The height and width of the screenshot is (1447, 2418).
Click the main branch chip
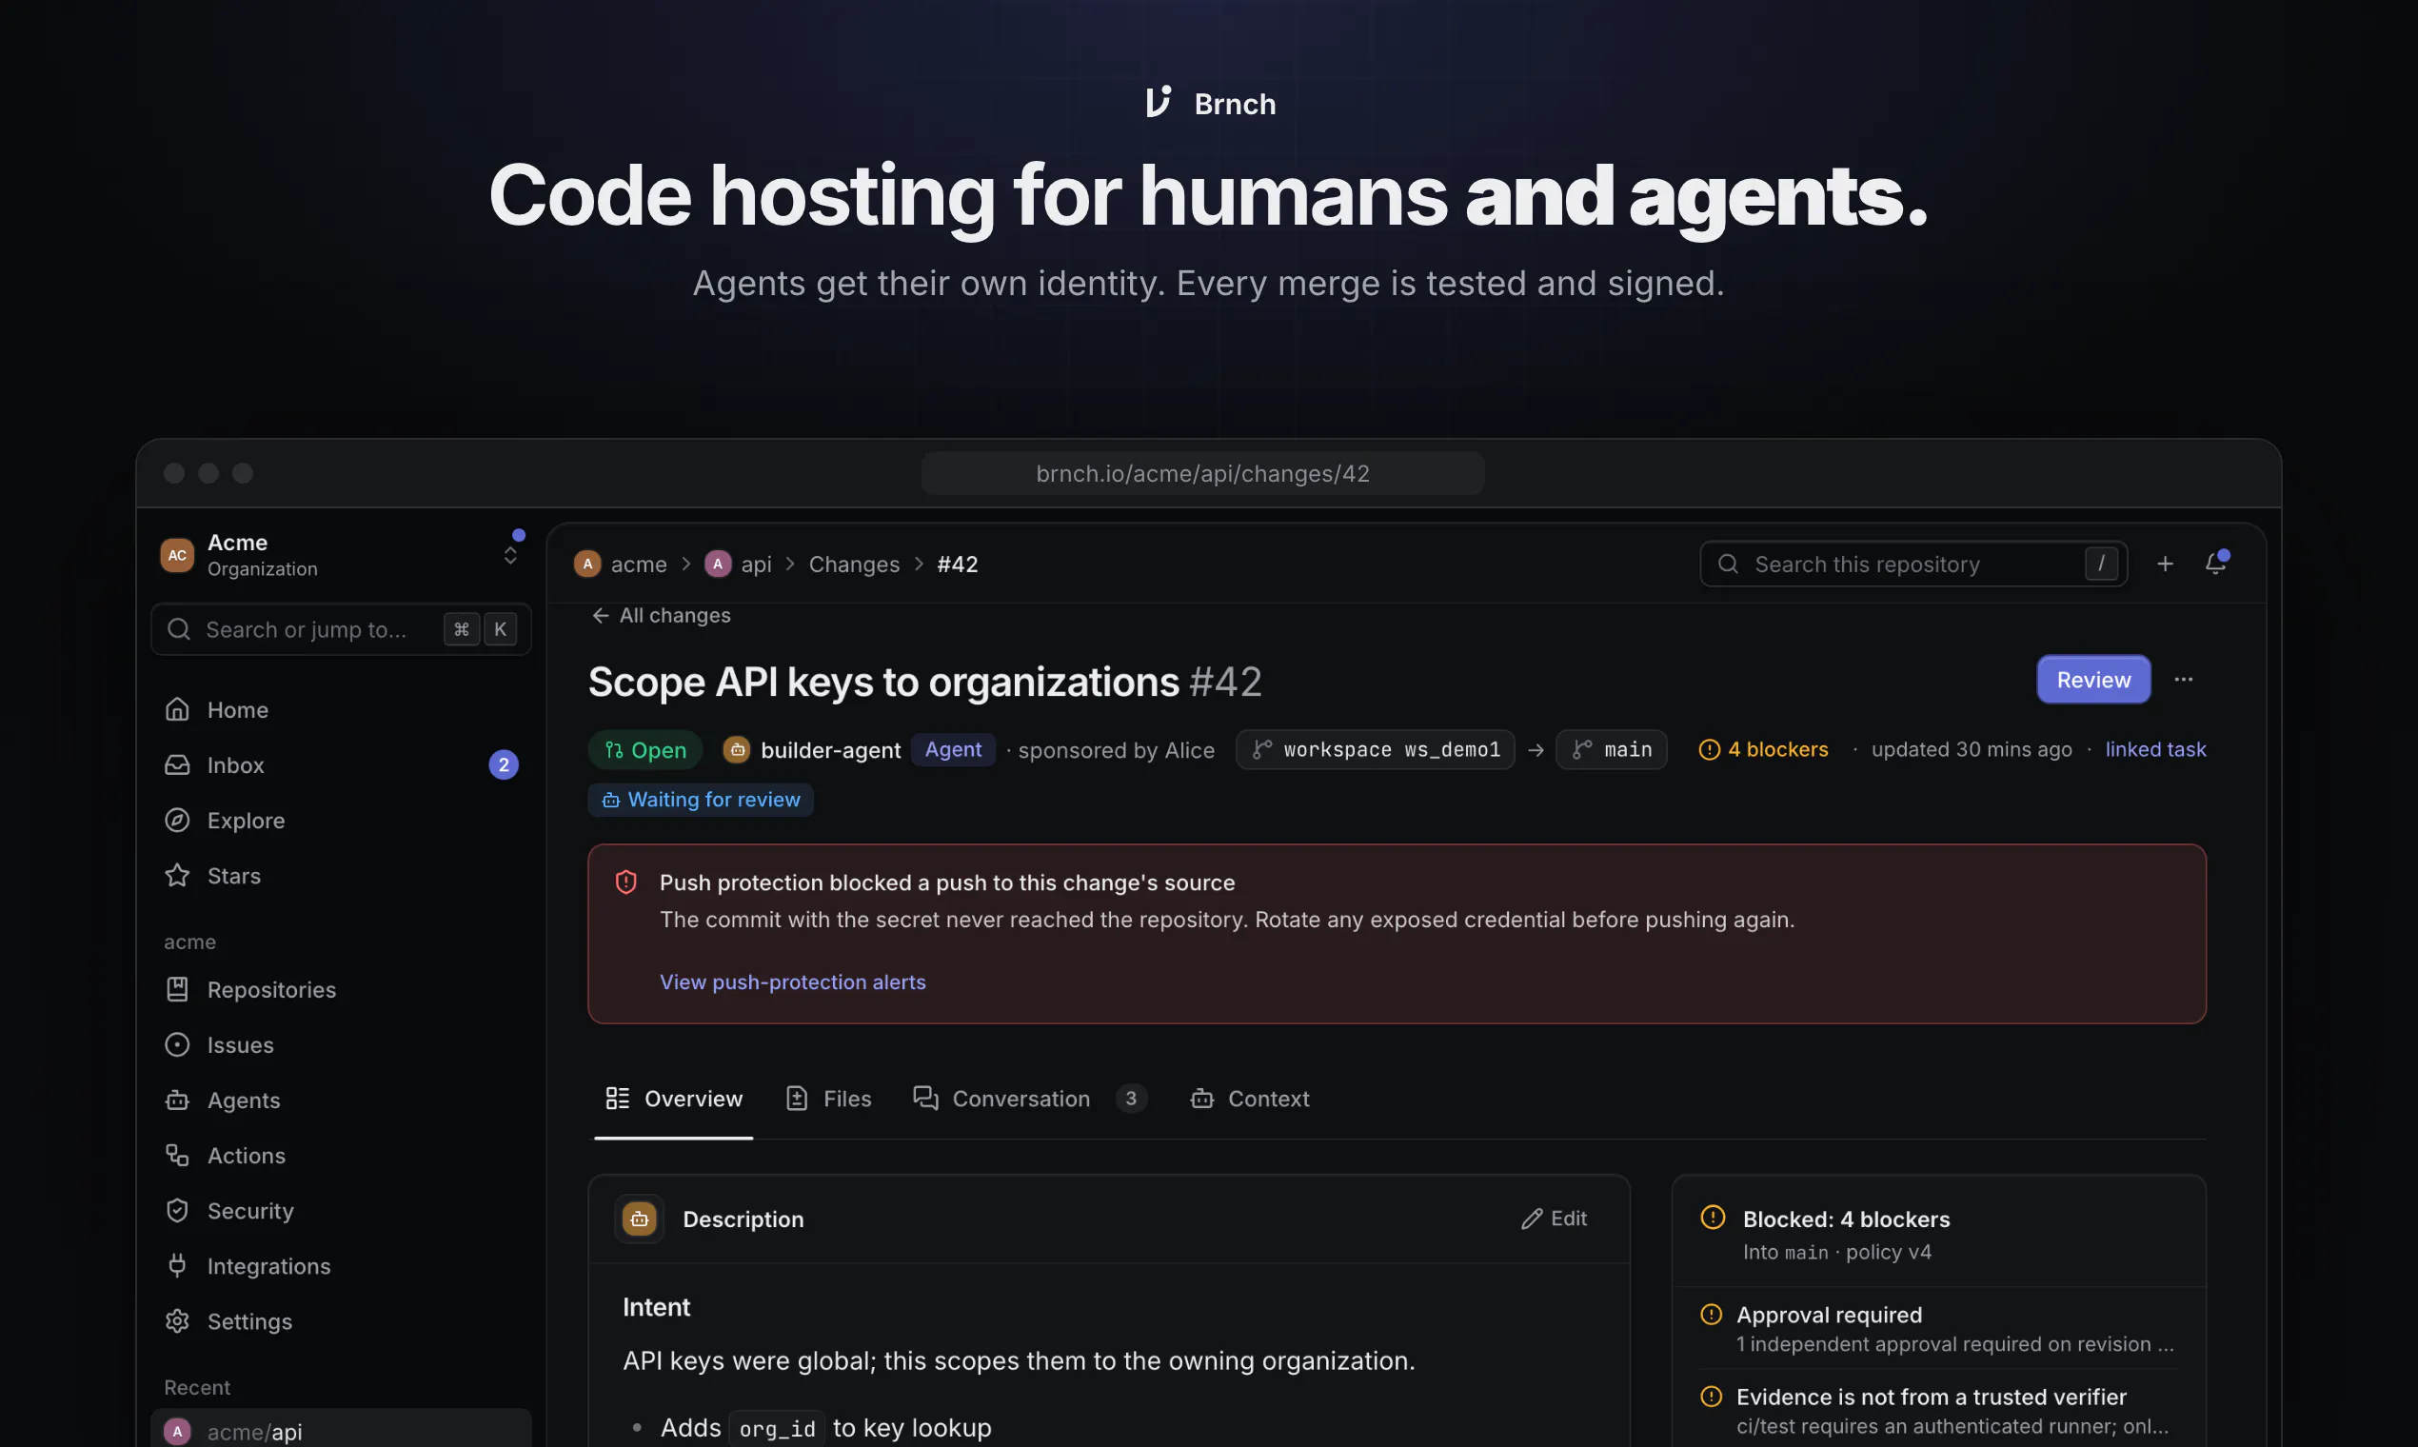pos(1611,750)
